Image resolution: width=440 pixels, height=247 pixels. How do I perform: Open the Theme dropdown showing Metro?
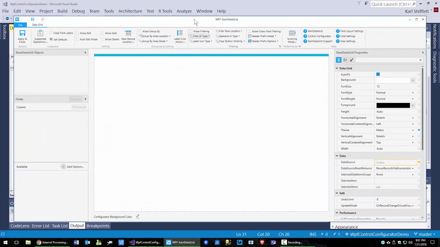point(395,130)
